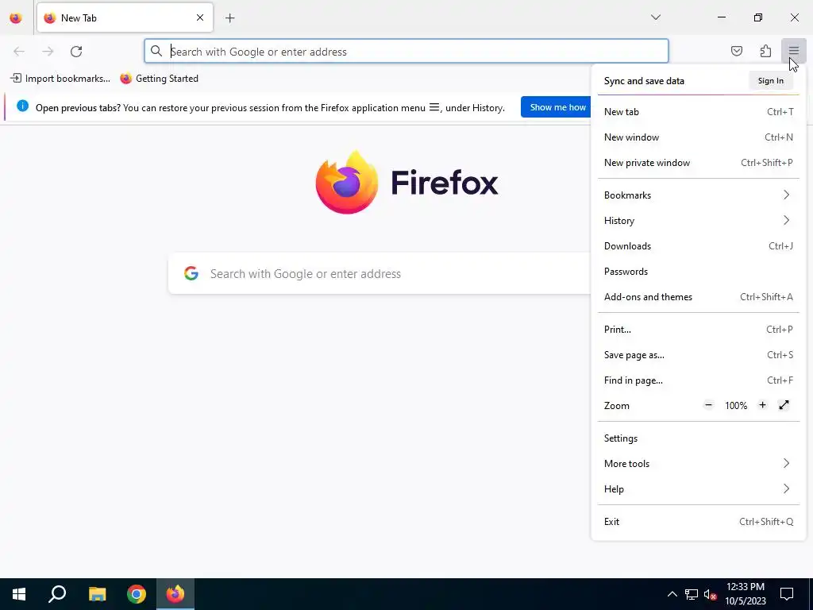813x610 pixels.
Task: Select Print... in the menu
Action: 699,330
